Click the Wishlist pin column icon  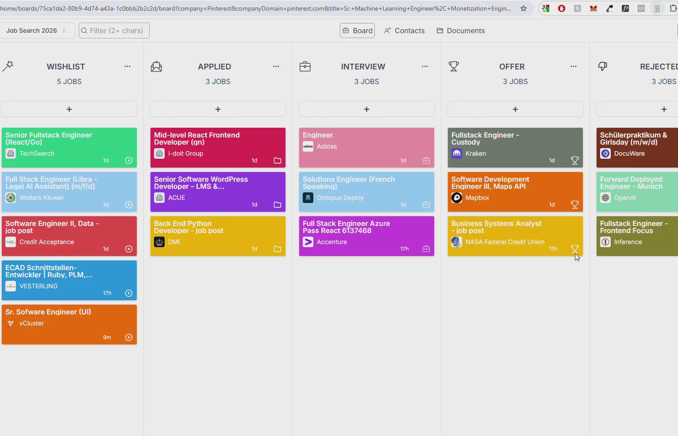coord(8,66)
